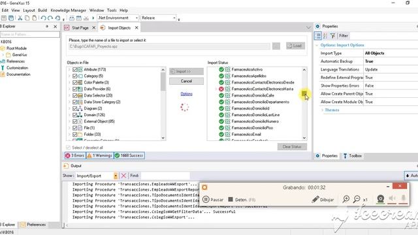
Task: Click the filter funnel icon in Properties
Action: pyautogui.click(x=332, y=36)
